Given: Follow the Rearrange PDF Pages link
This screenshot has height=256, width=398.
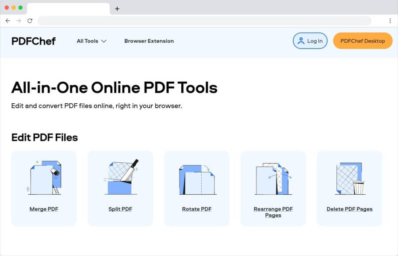Looking at the screenshot, I should pyautogui.click(x=273, y=212).
